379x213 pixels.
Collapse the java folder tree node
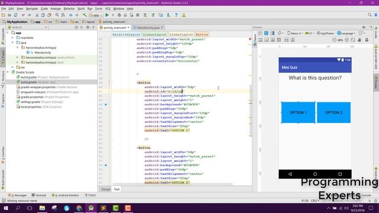pos(12,43)
